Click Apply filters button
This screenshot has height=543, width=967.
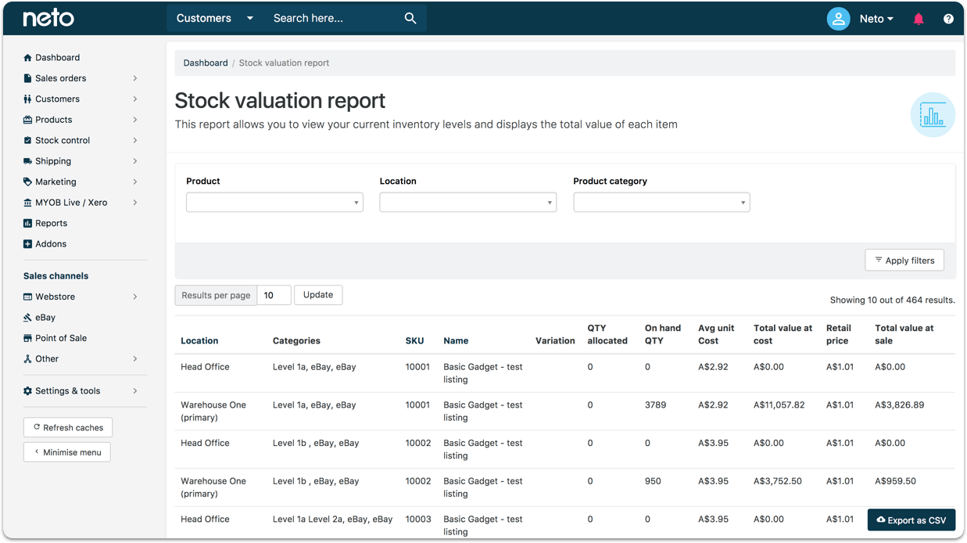point(904,261)
